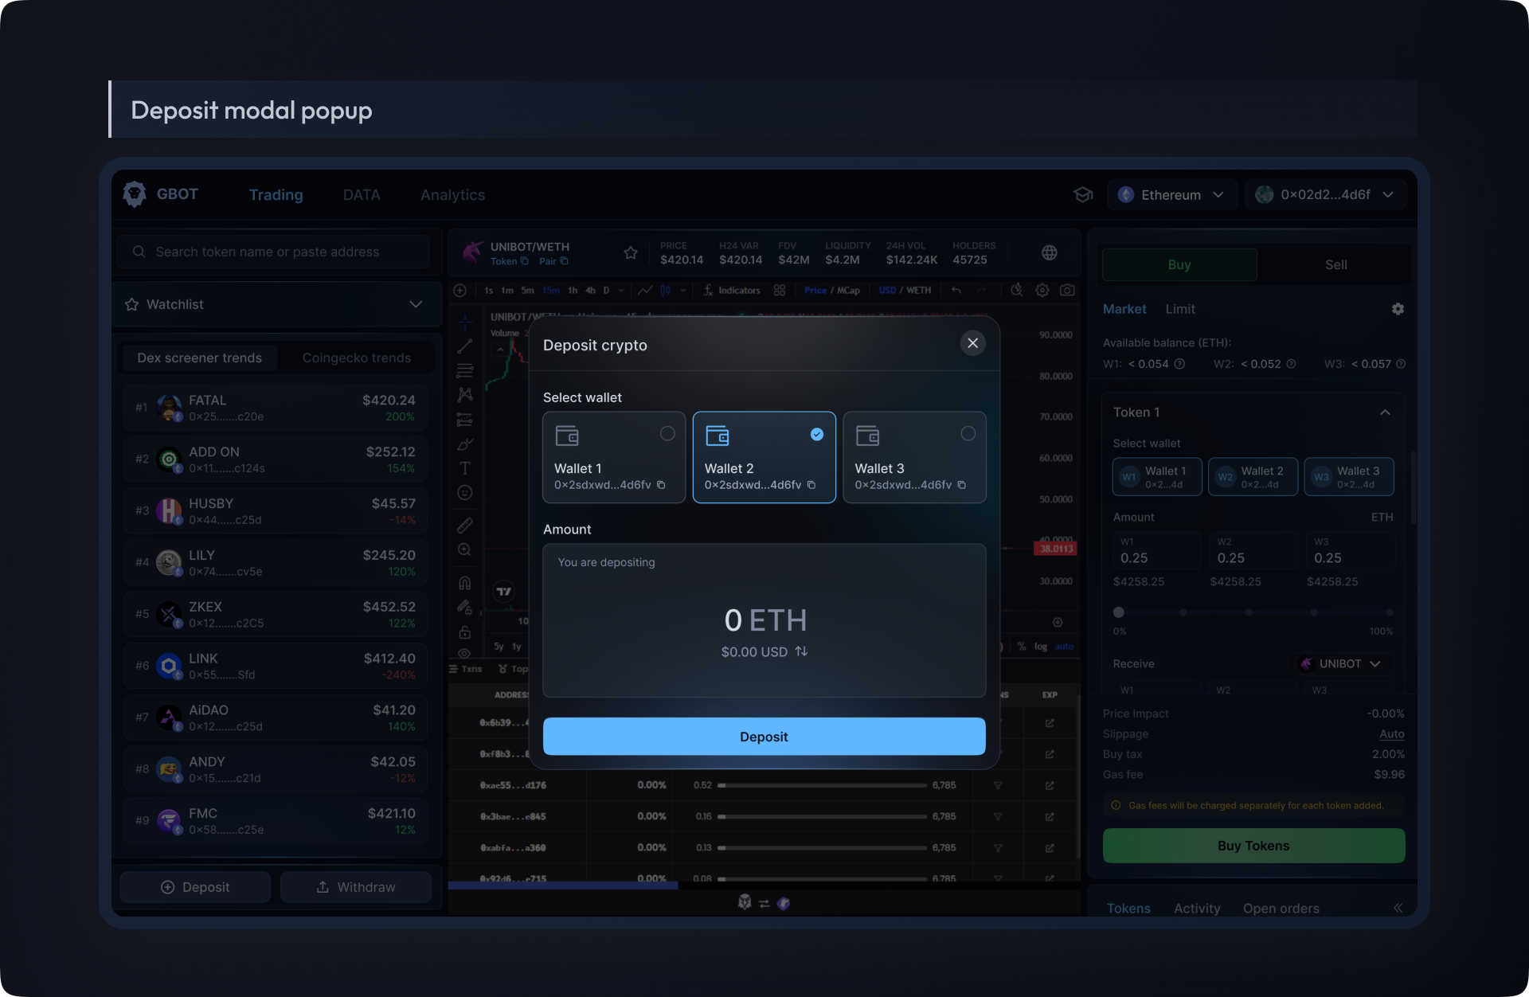
Task: Select the Wallet 1 radio button
Action: click(x=667, y=433)
